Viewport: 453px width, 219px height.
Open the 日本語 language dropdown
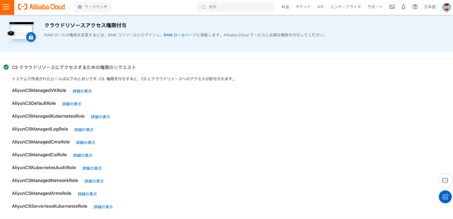(430, 7)
